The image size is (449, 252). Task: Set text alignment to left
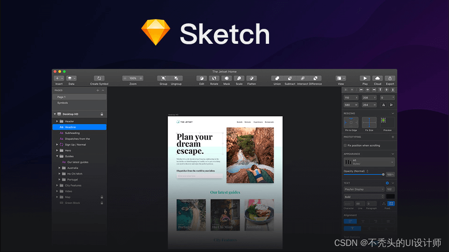(x=350, y=221)
